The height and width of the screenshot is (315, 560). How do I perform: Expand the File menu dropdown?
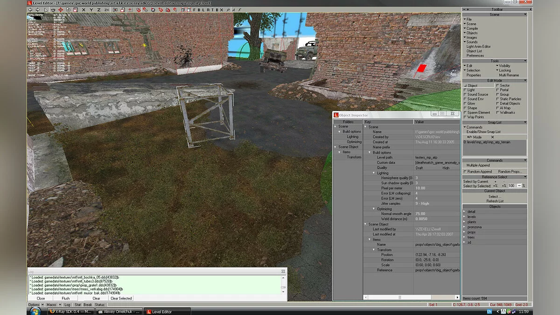click(x=467, y=20)
